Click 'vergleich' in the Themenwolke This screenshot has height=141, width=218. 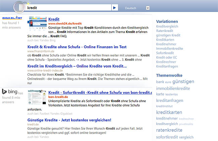[186, 137]
